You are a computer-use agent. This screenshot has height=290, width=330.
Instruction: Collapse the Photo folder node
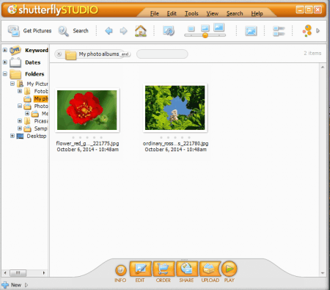tap(20, 106)
